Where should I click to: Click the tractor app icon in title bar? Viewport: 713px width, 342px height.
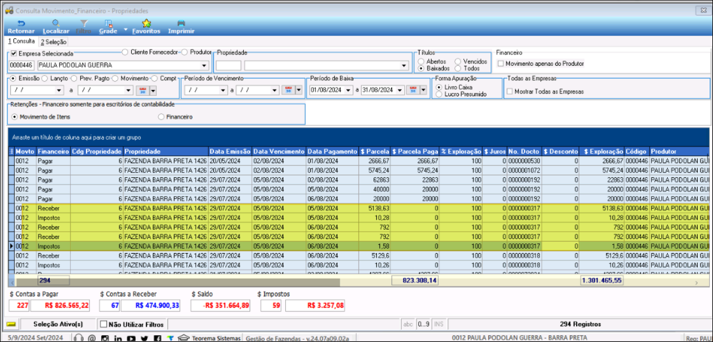coord(8,10)
